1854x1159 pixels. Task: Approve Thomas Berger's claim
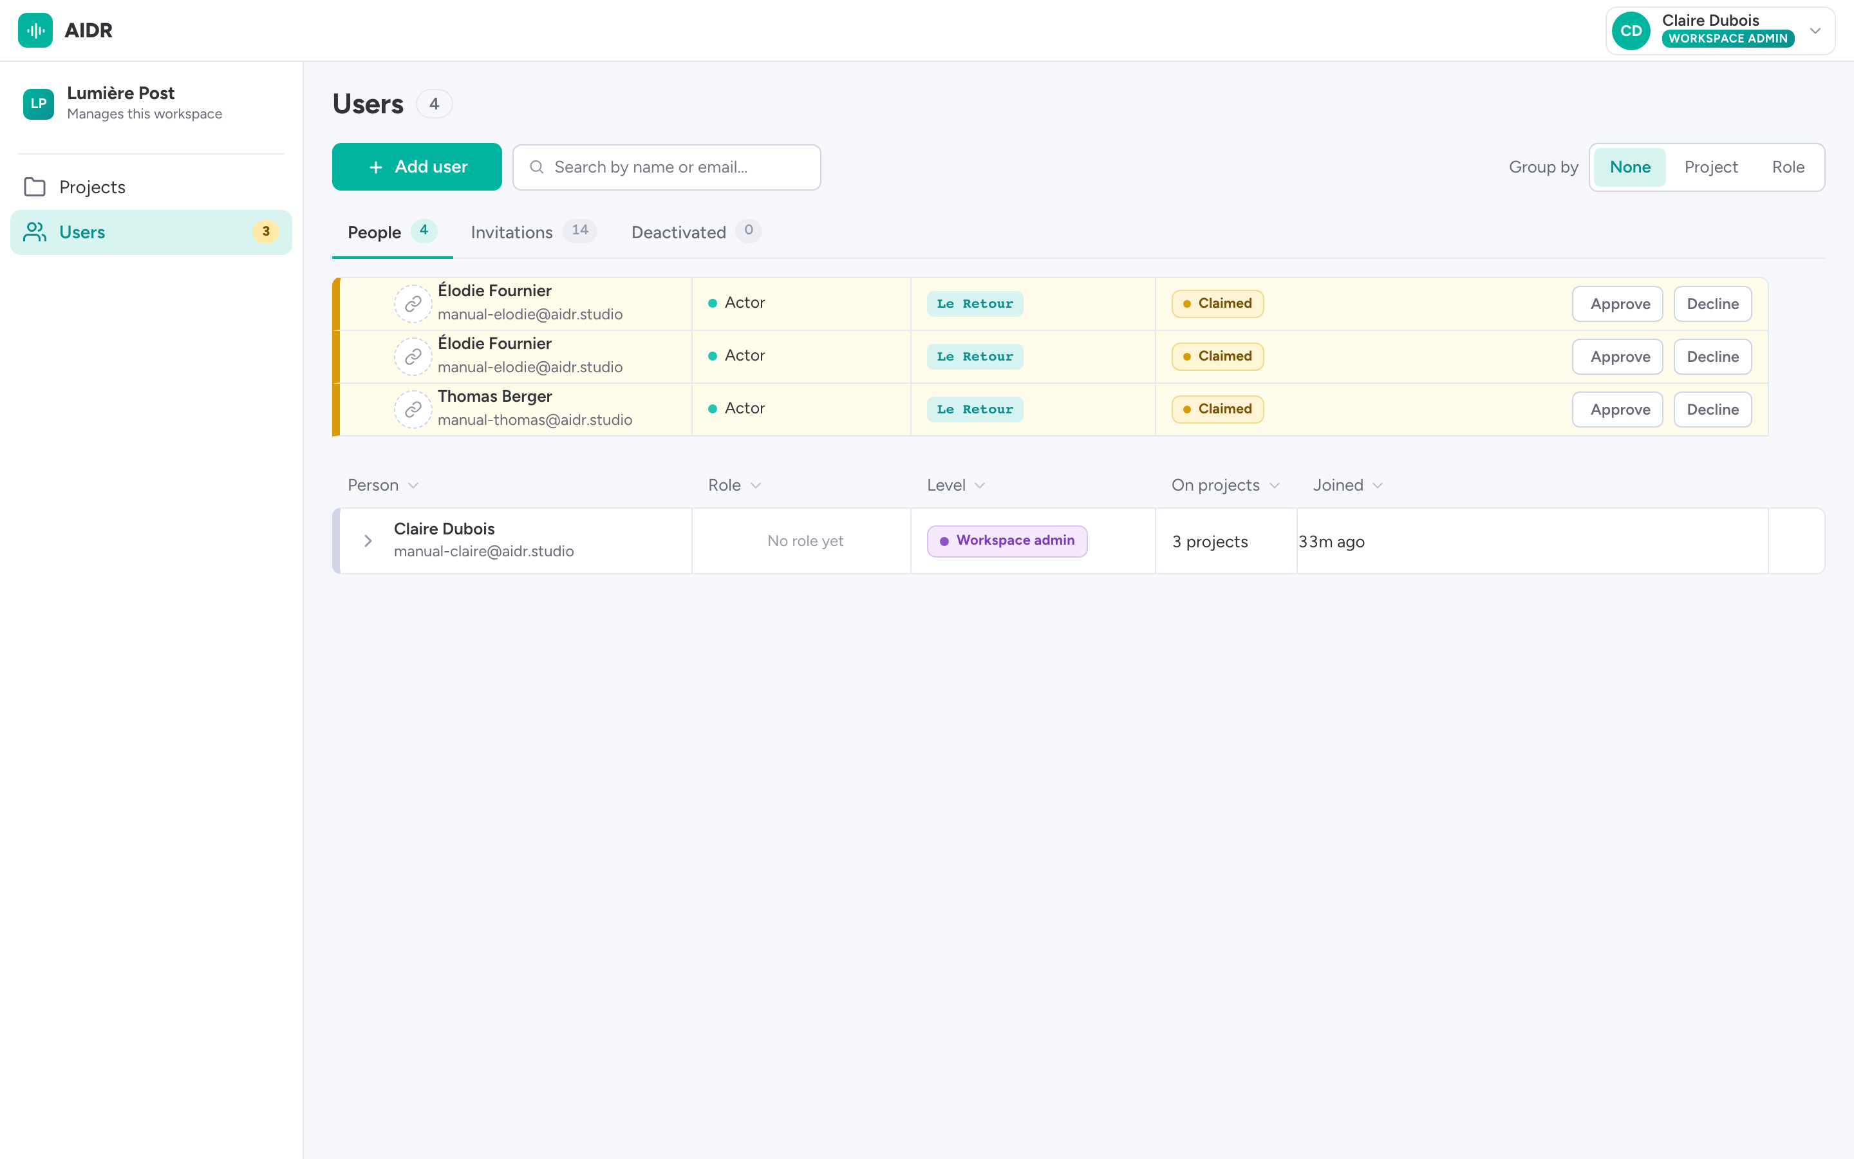click(1617, 410)
